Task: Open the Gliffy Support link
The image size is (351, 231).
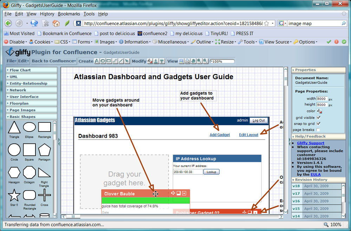Action: pos(311,143)
